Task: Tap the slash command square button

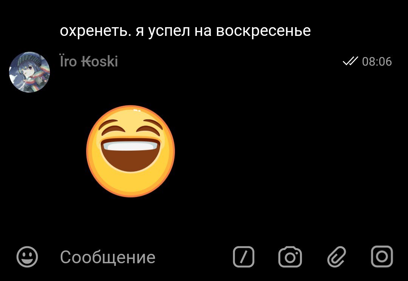Action: click(x=243, y=257)
